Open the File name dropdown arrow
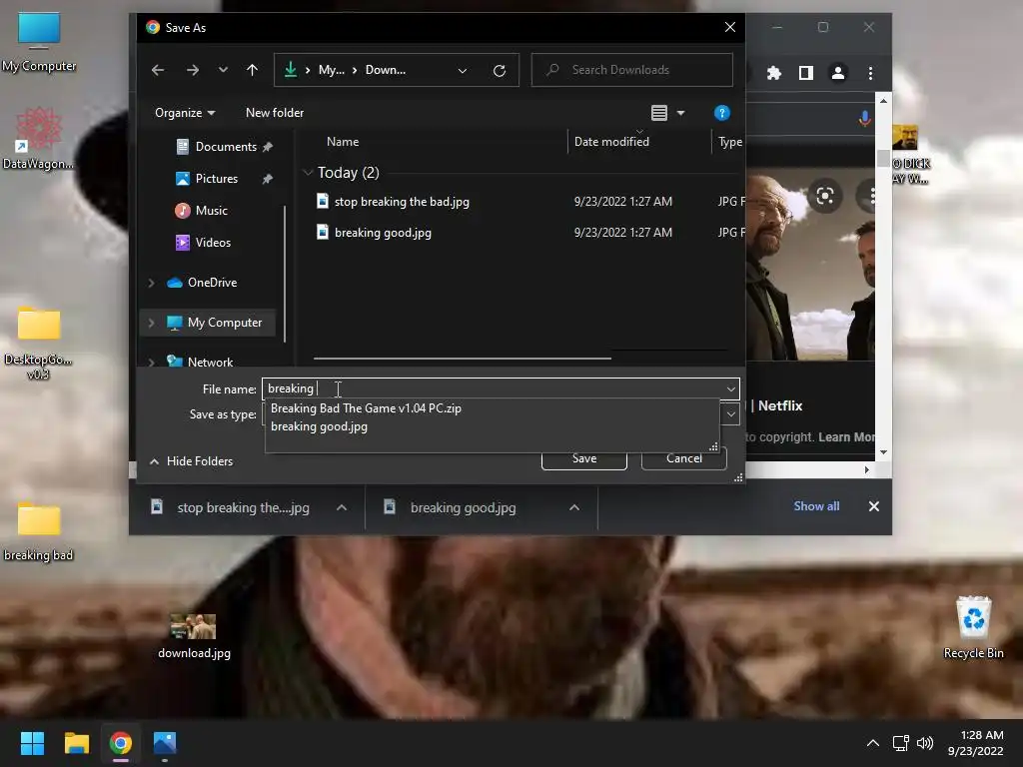This screenshot has width=1023, height=767. (730, 388)
